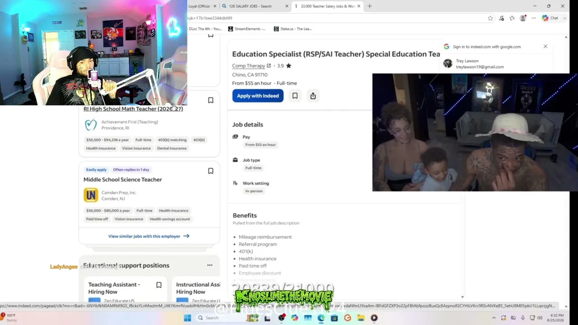Open the Microsoft Store taskbar icon
The image size is (578, 325).
point(334,318)
